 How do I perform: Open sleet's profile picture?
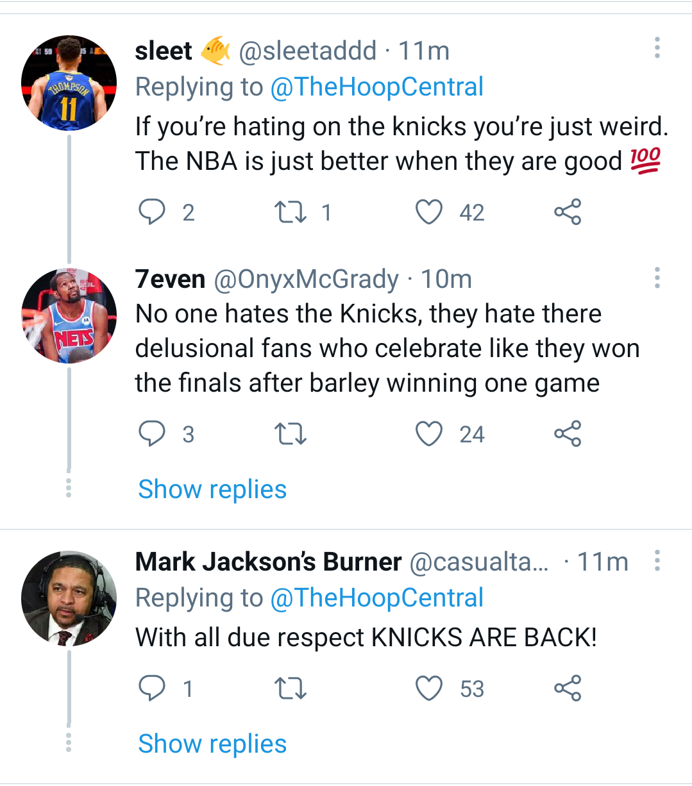[68, 81]
